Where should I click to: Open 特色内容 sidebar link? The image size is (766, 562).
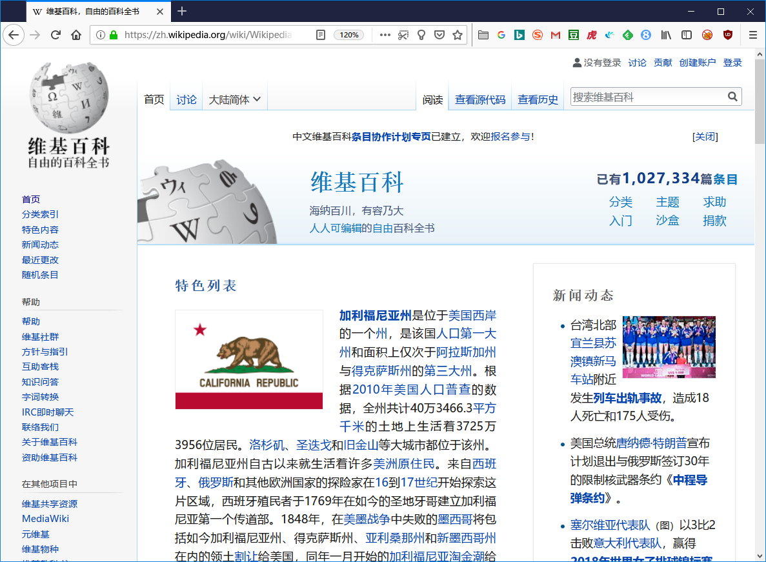tap(40, 230)
